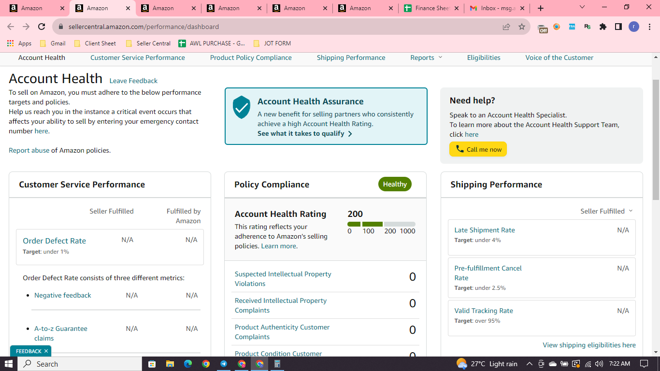660x371 pixels.
Task: Open the extension icon showing the Off badge
Action: [x=543, y=28]
